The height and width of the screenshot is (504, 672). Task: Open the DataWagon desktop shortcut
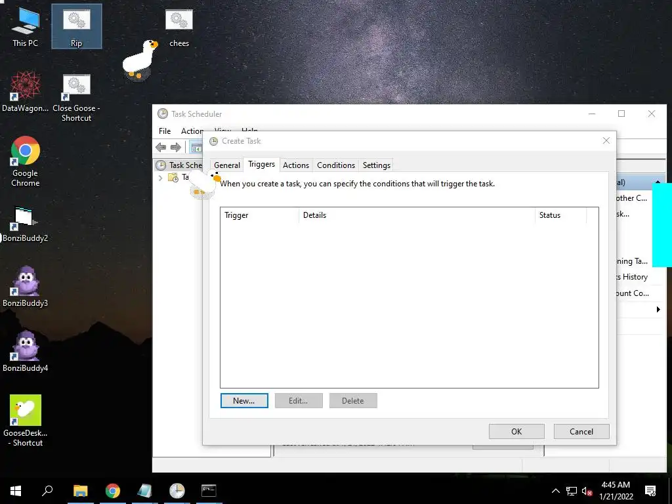coord(25,91)
